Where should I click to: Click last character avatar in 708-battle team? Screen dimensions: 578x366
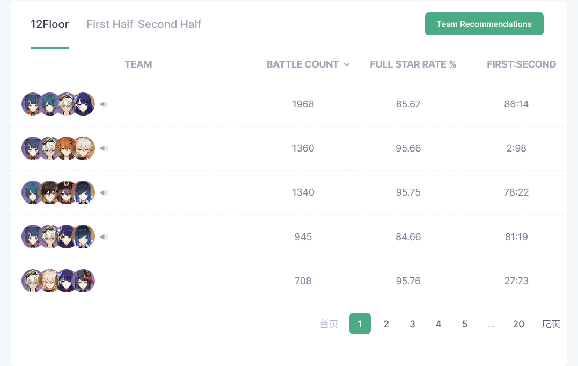(x=84, y=281)
